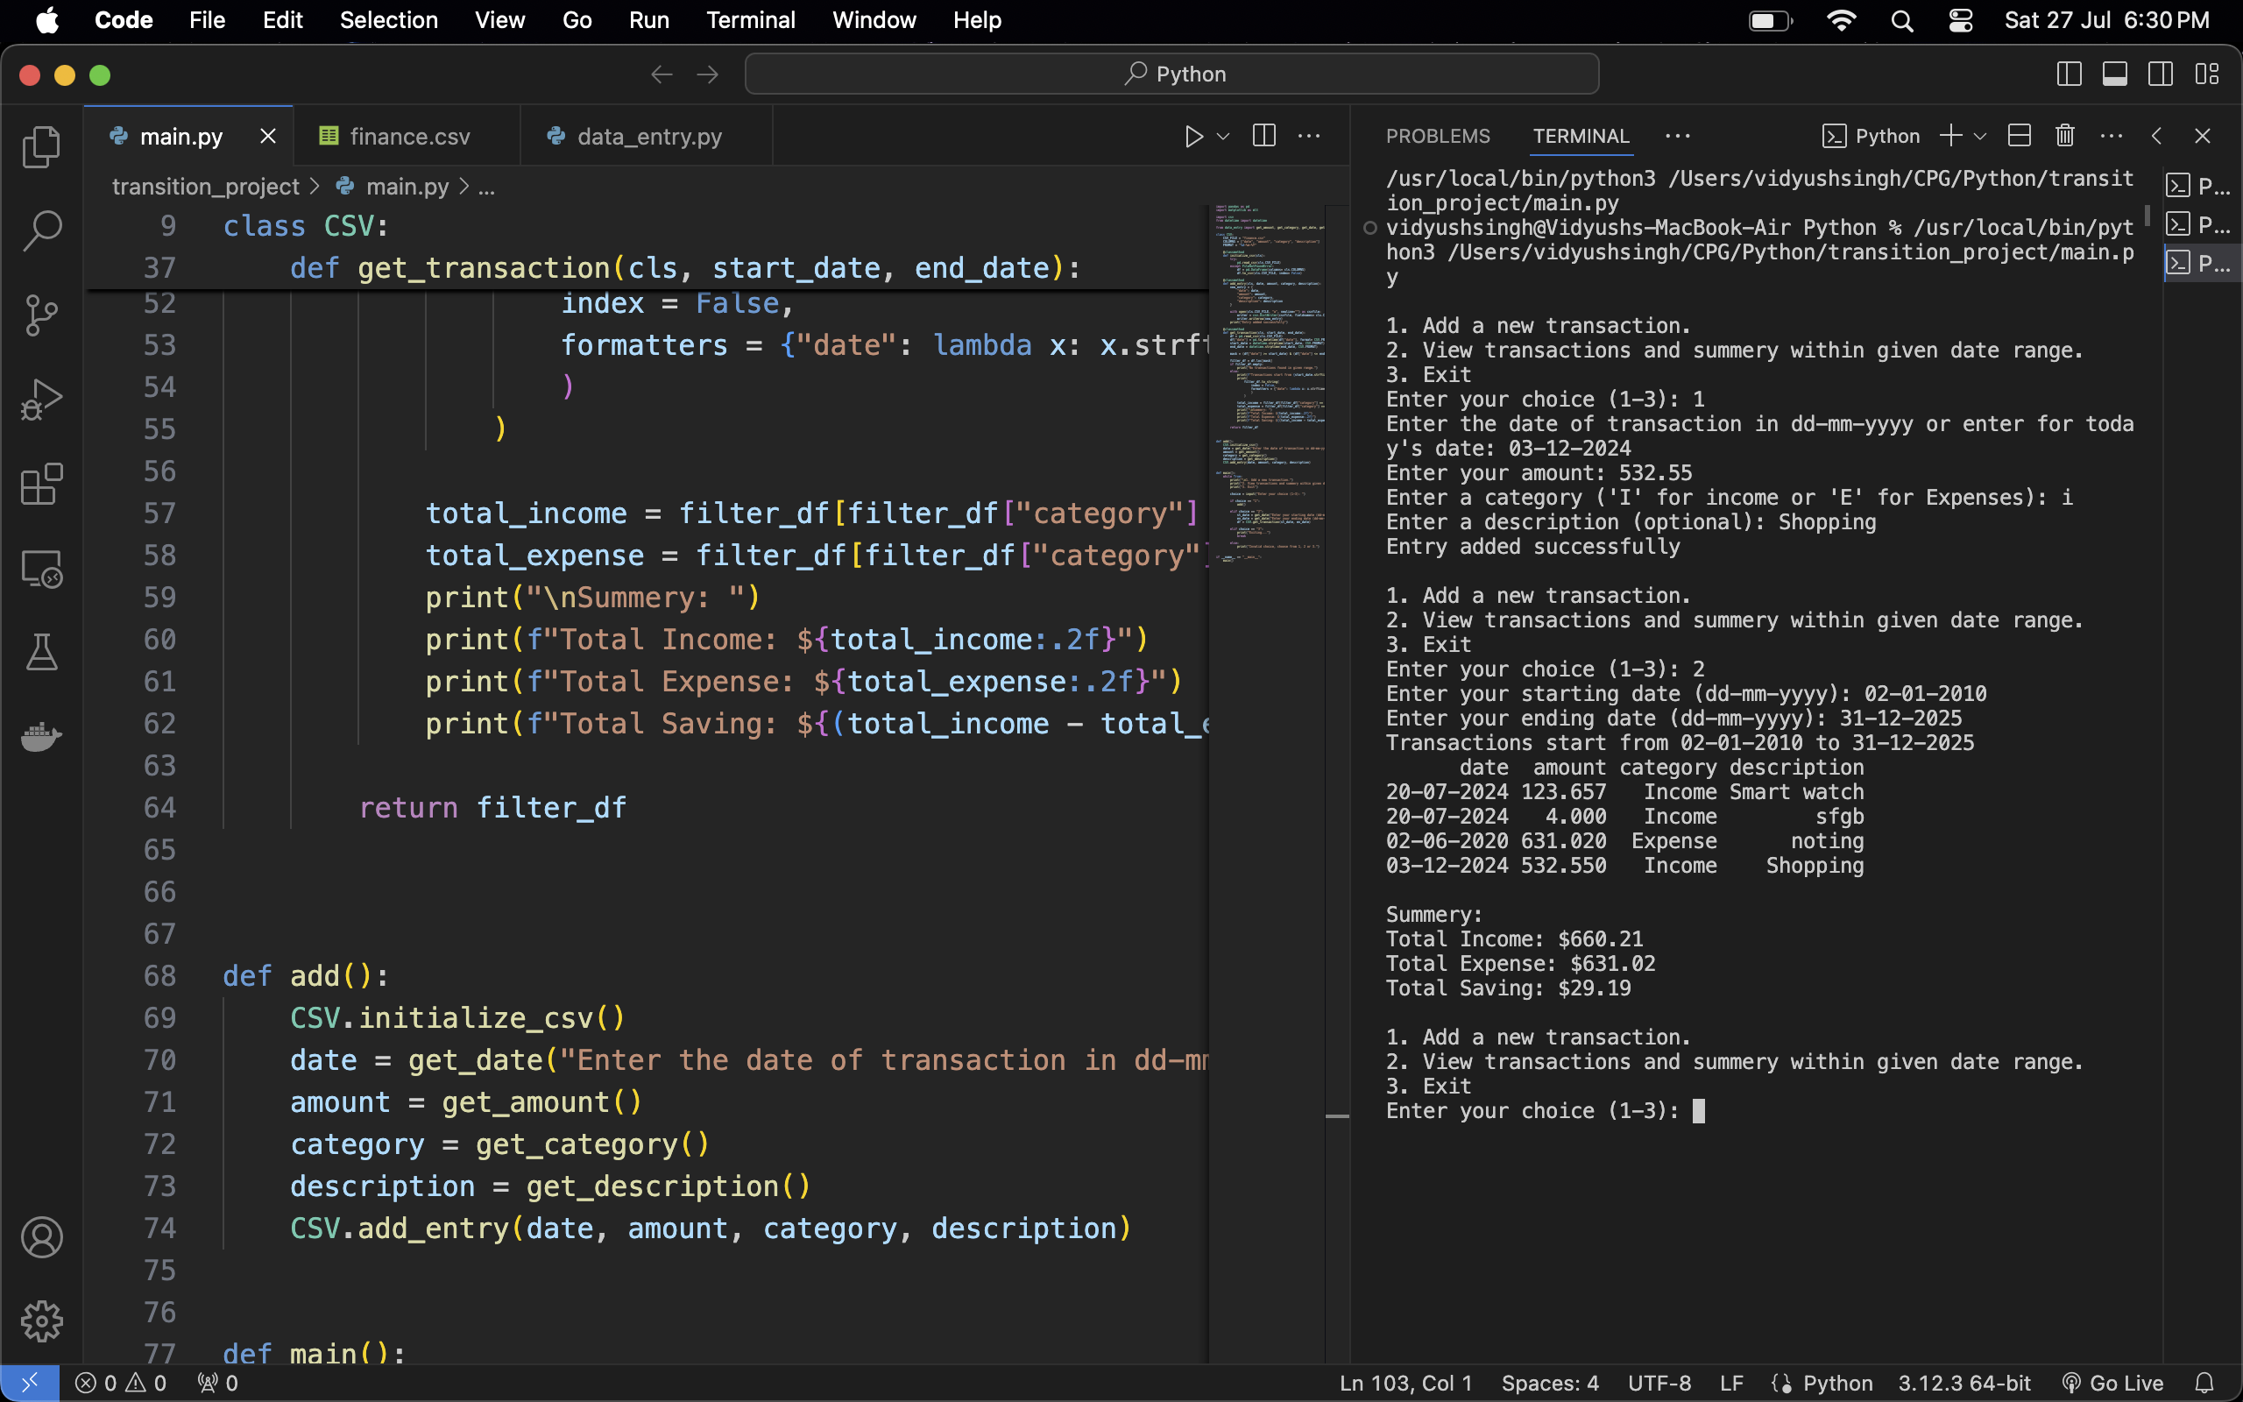
Task: Open the Testing flask icon view
Action: pyautogui.click(x=41, y=653)
